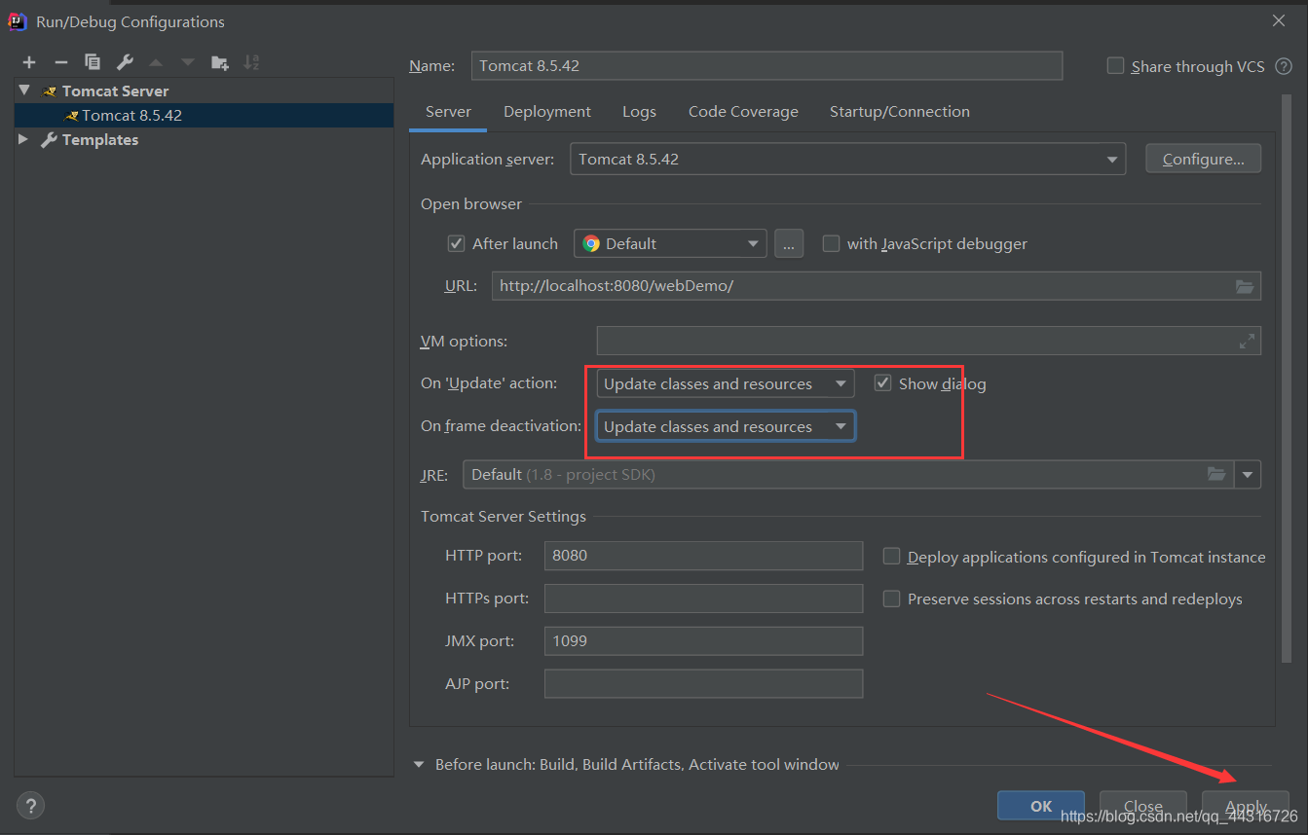Enable with JavaScript debugger checkbox
Image resolution: width=1308 pixels, height=835 pixels.
click(x=831, y=243)
